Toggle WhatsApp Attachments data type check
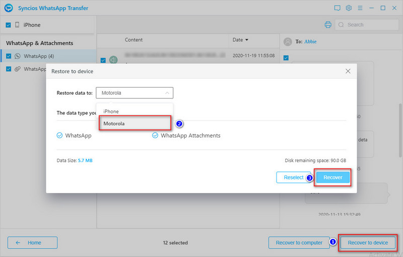 point(155,136)
